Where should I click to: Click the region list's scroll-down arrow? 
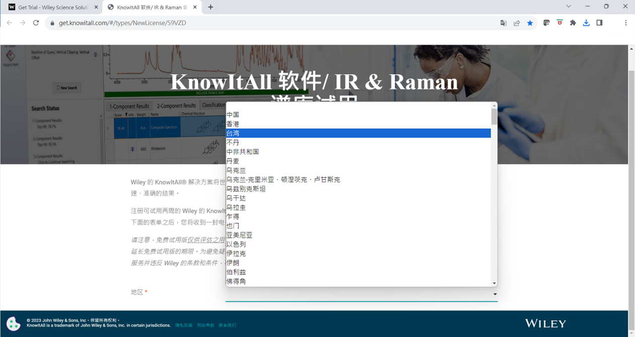point(494,283)
